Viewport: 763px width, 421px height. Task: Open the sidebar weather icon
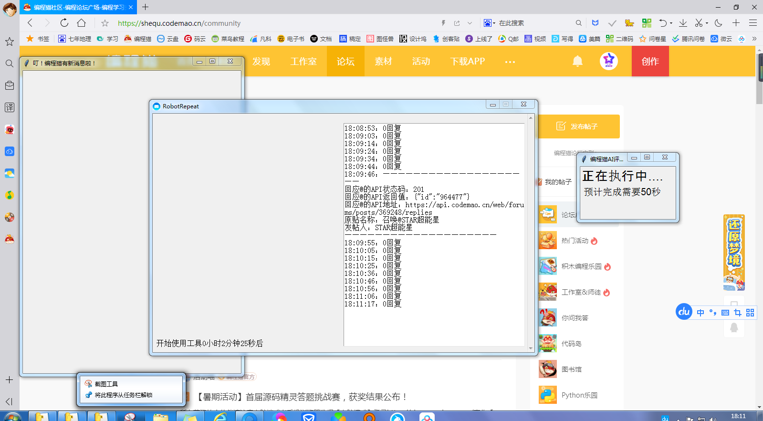(x=9, y=173)
